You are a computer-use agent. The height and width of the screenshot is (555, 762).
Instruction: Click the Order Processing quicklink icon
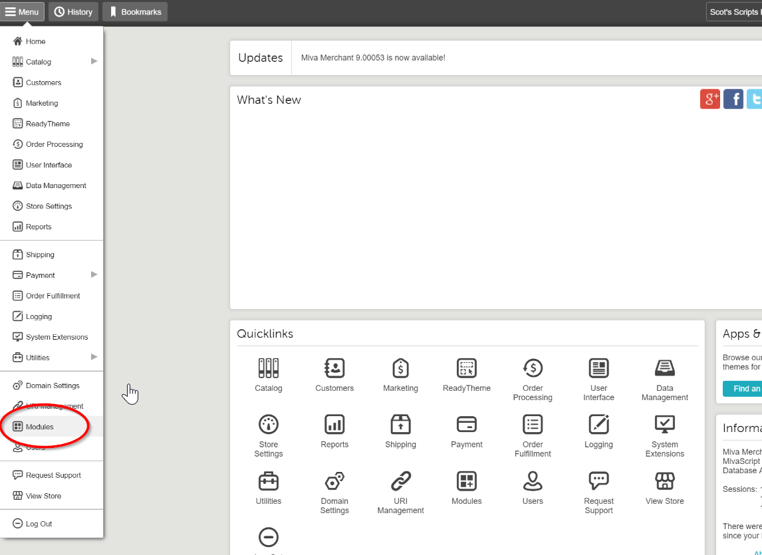(533, 368)
